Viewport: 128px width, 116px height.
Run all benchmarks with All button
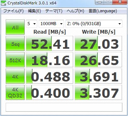point(15,27)
